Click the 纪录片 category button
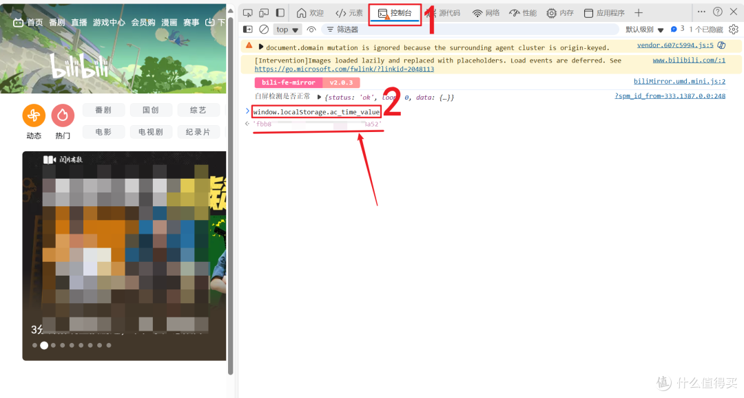744x398 pixels. tap(198, 132)
